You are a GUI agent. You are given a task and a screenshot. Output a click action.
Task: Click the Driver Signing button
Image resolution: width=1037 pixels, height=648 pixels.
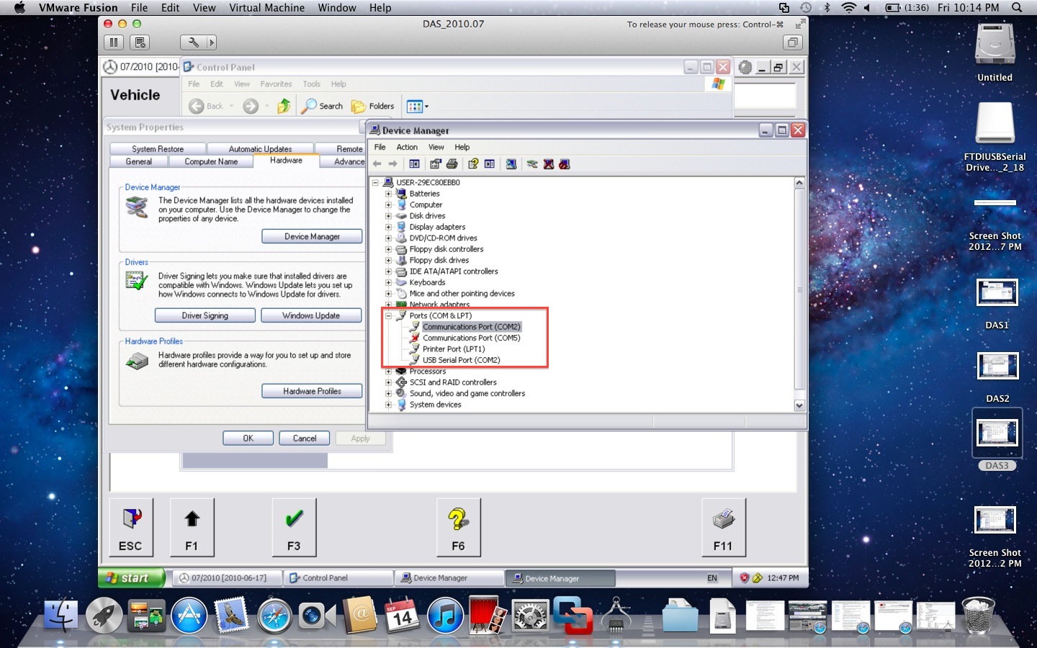tap(205, 315)
